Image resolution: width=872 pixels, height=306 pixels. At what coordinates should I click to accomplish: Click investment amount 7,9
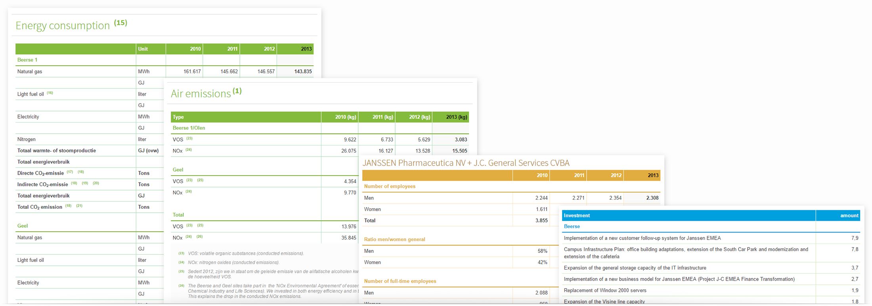pos(855,238)
